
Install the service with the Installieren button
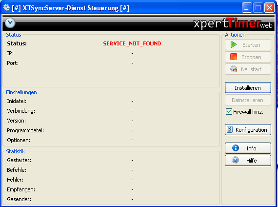[x=248, y=88]
